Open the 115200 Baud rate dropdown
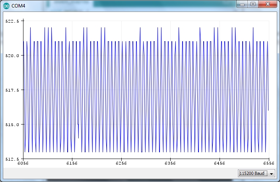 tap(253, 173)
